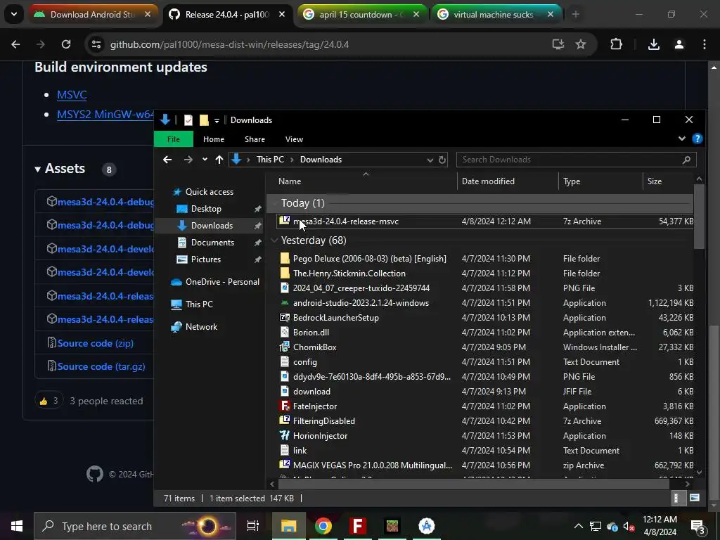Open the Windows Start menu
This screenshot has height=540, width=720.
pos(17,526)
